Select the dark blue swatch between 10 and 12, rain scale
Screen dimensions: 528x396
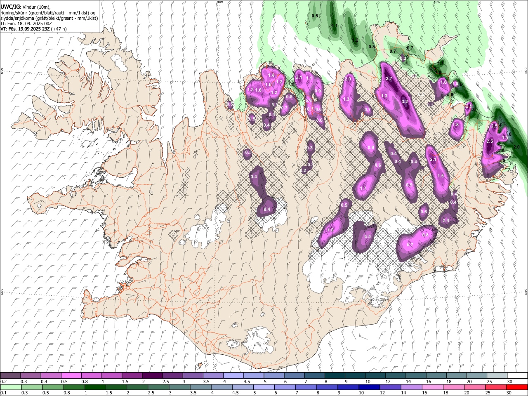tap(370, 387)
